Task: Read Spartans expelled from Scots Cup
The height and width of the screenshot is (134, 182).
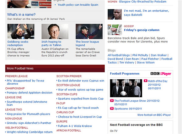Action: 81,99
